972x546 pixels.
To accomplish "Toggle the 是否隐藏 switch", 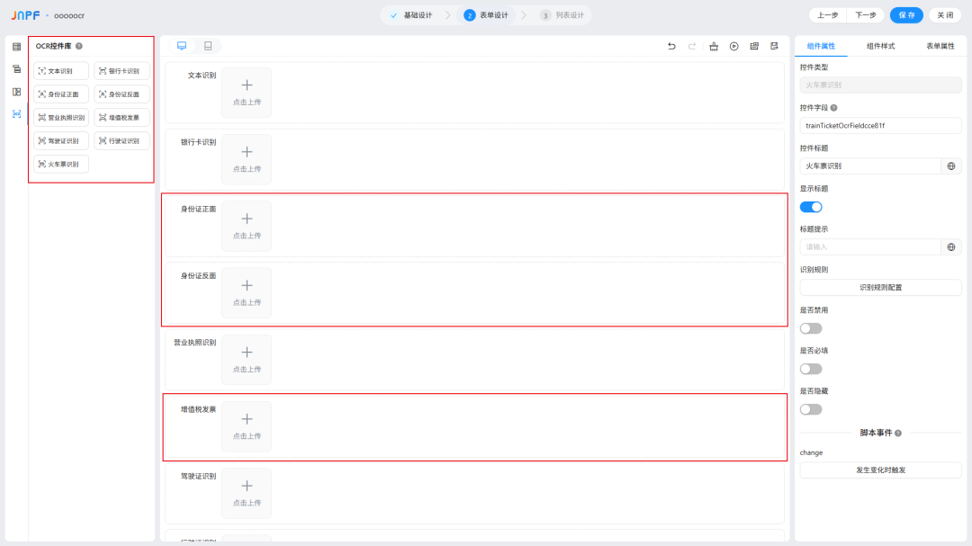I will pos(811,409).
